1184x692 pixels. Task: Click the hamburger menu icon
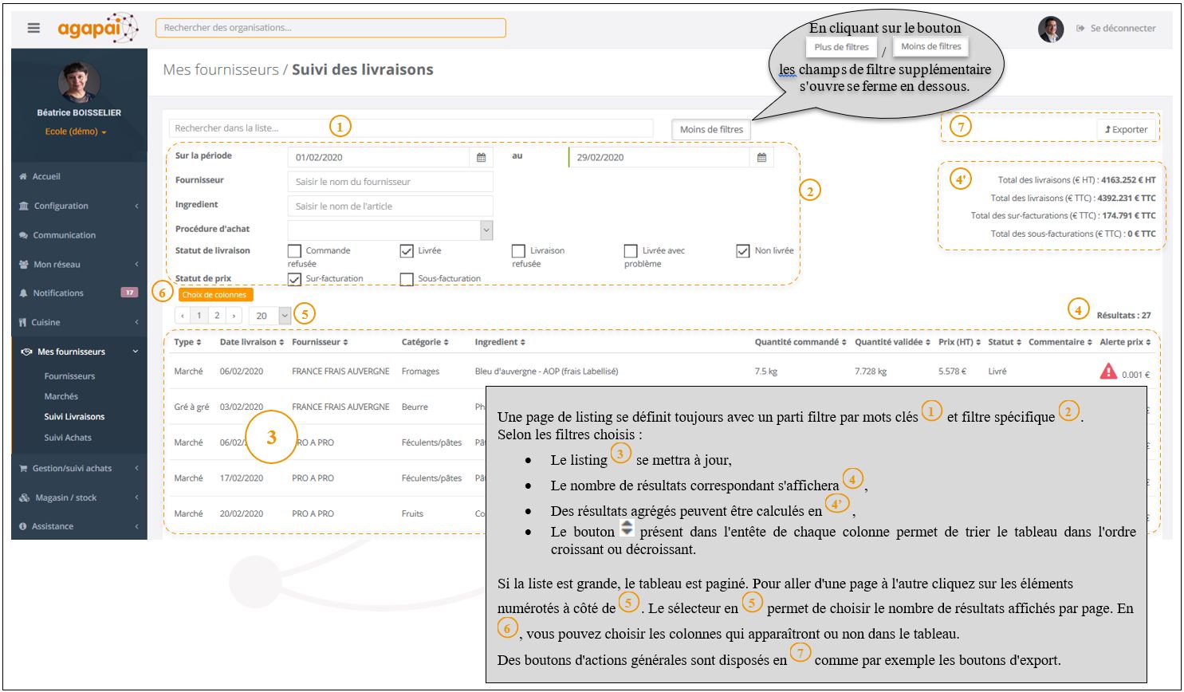click(x=33, y=28)
